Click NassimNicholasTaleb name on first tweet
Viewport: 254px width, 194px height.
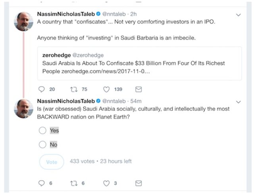coord(65,14)
